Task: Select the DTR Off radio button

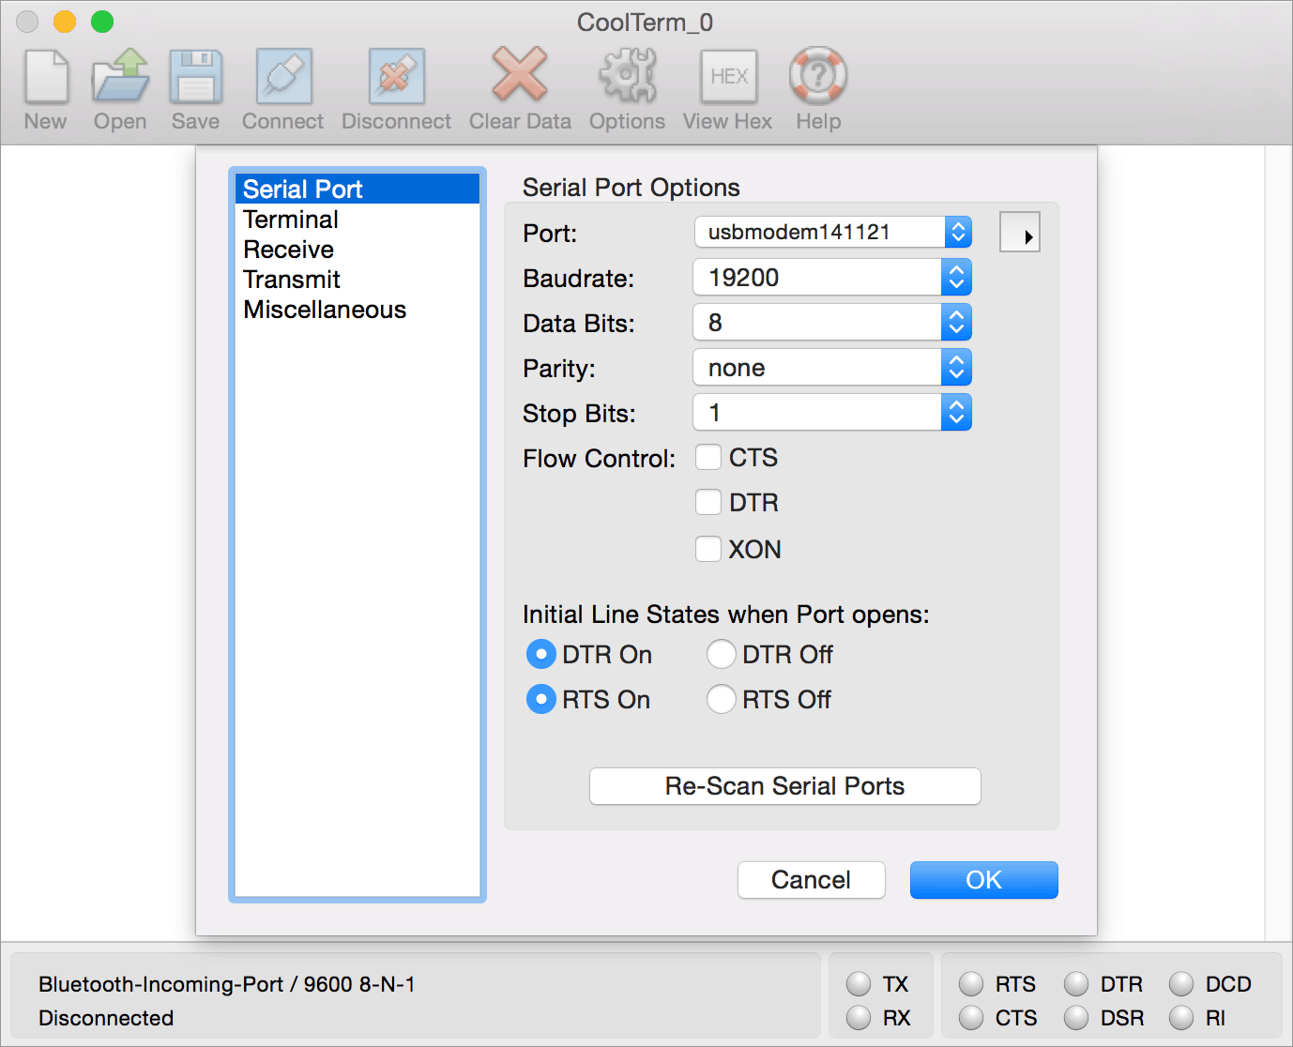Action: 721,654
